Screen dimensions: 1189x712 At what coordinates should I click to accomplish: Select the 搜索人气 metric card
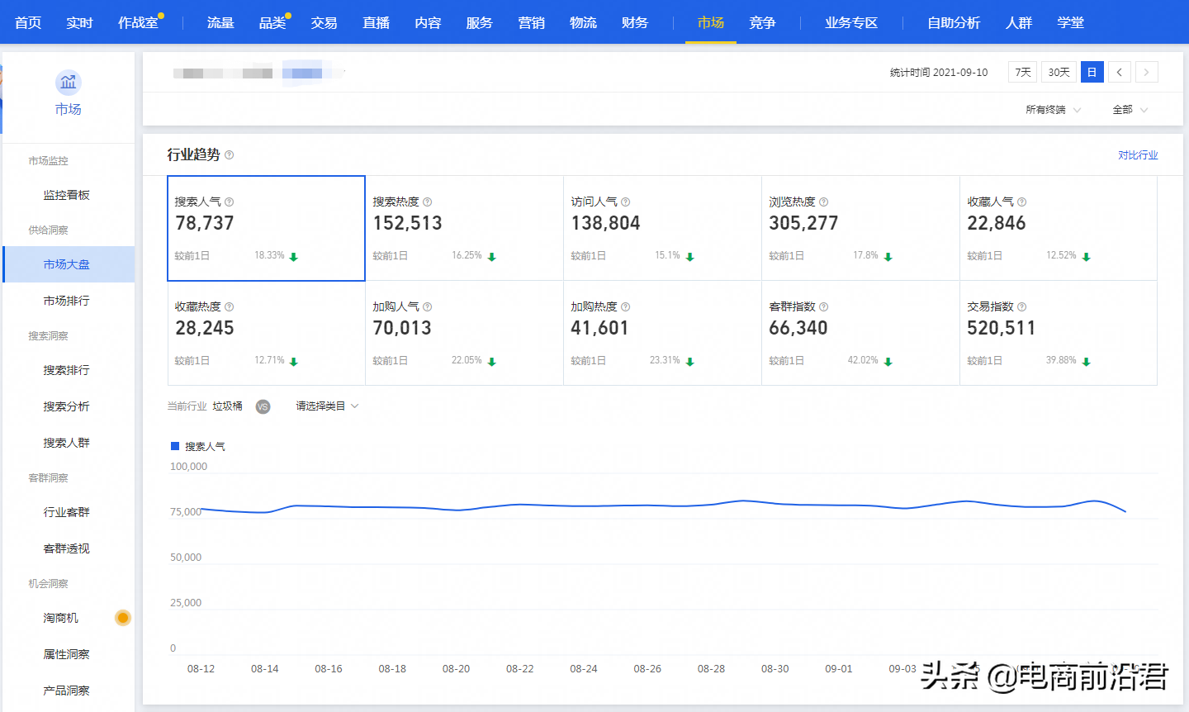tap(266, 228)
